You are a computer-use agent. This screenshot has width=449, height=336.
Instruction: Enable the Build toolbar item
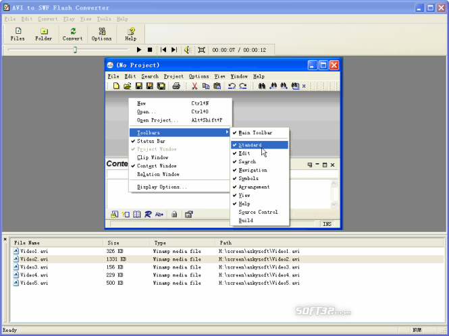pyautogui.click(x=259, y=221)
